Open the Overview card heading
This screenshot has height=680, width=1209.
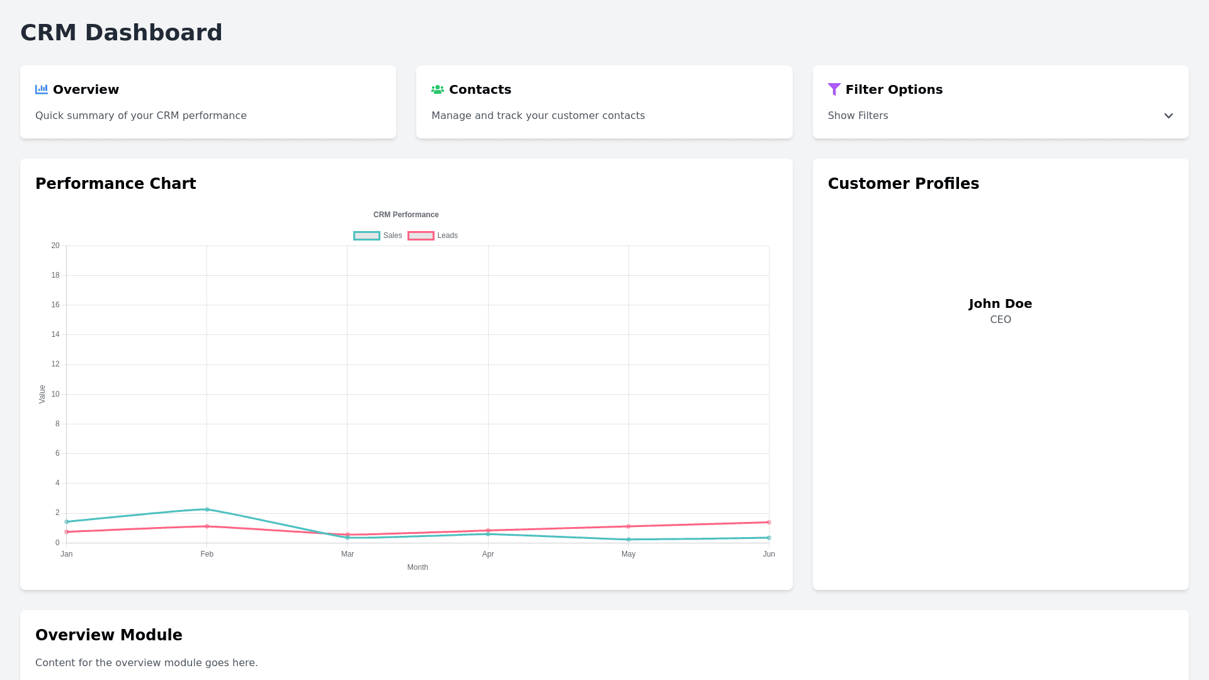(x=86, y=89)
